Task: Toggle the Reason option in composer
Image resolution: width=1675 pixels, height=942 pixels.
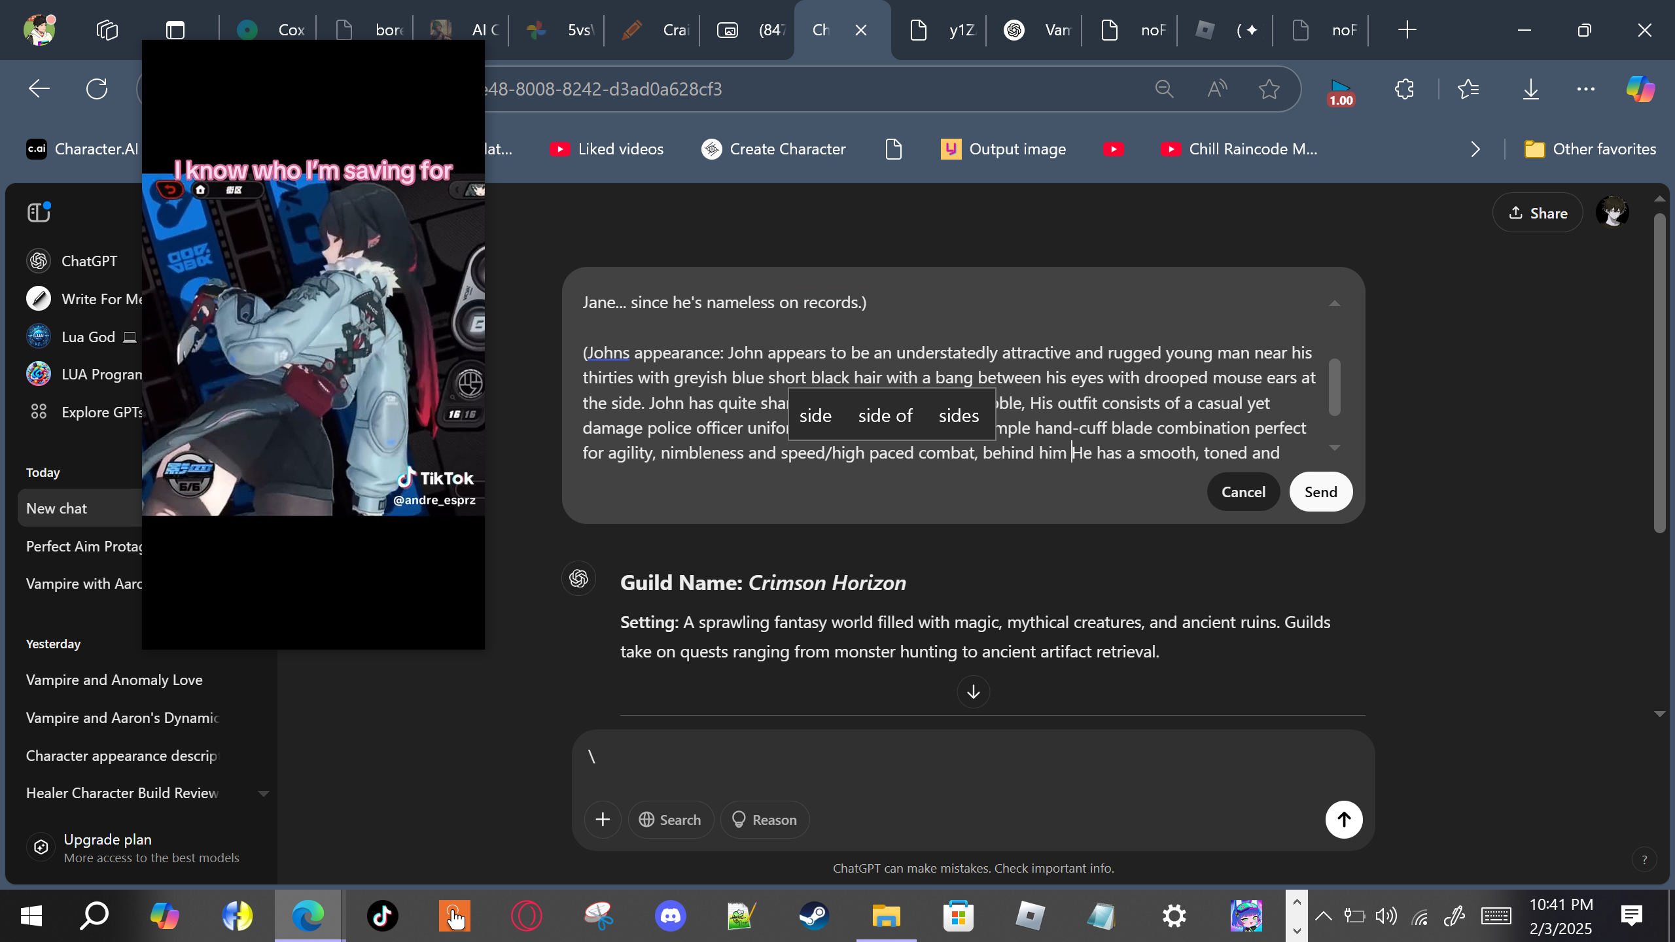Action: [x=764, y=820]
